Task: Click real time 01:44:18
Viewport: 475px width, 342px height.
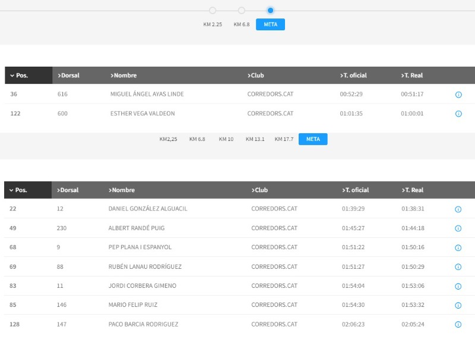Action: point(413,228)
